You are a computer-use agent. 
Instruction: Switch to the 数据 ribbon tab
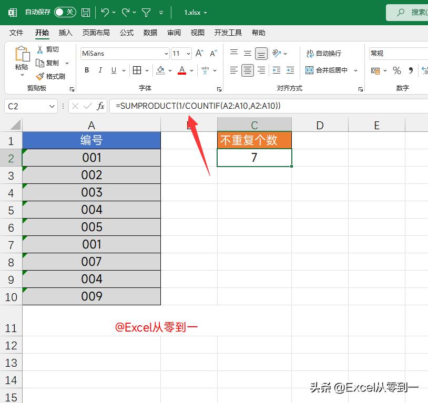pos(150,32)
